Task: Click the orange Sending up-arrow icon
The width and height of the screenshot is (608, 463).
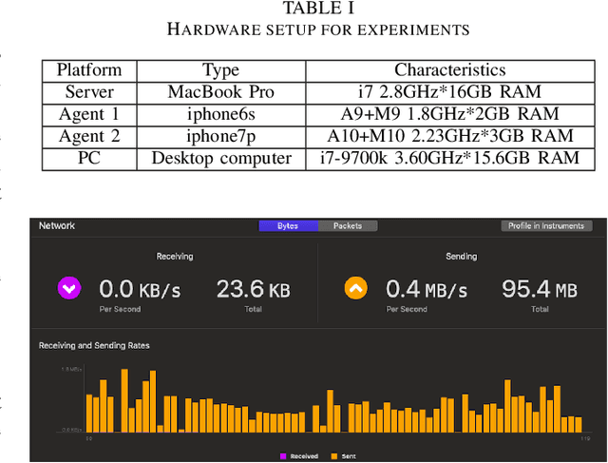Action: tap(355, 288)
